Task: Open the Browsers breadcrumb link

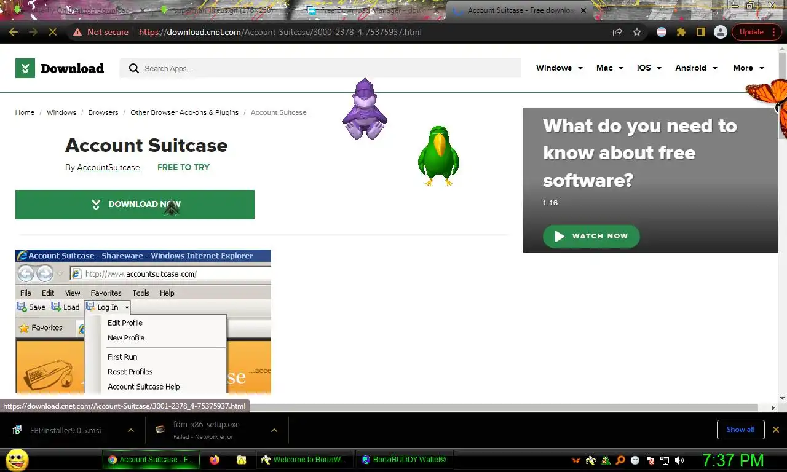Action: tap(103, 112)
